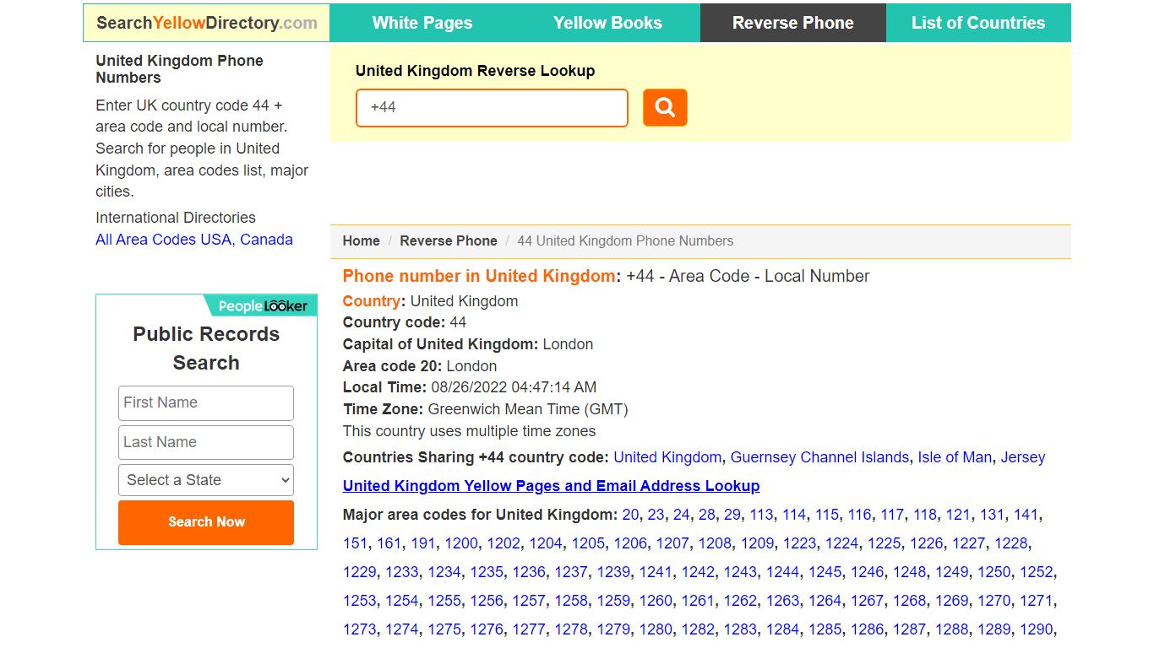Screen dimensions: 1154x648
Task: Select area code 1209
Action: point(757,543)
